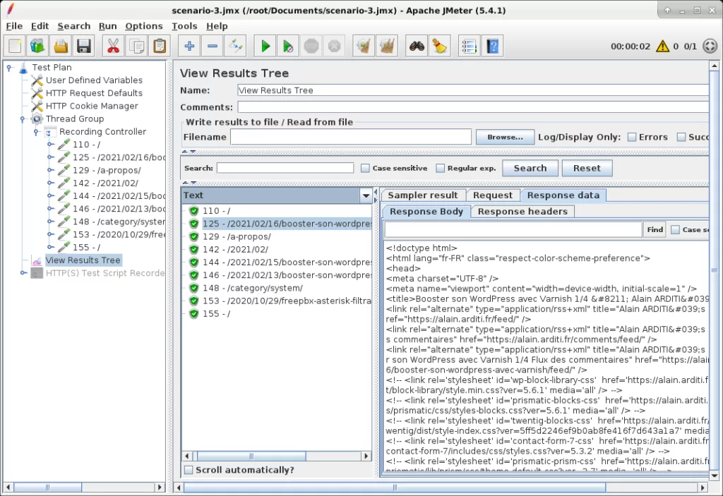The height and width of the screenshot is (496, 723).
Task: Select HTTP Cookie Manager in tree
Action: click(x=92, y=106)
